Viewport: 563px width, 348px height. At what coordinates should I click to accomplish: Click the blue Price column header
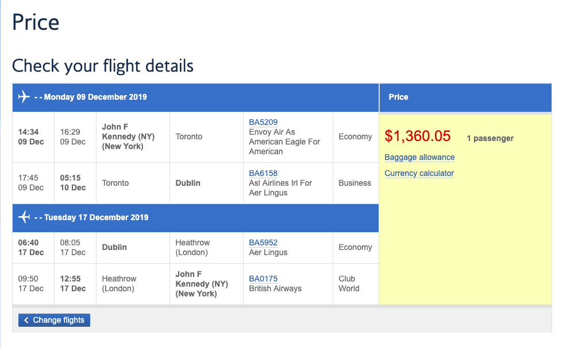tap(398, 97)
